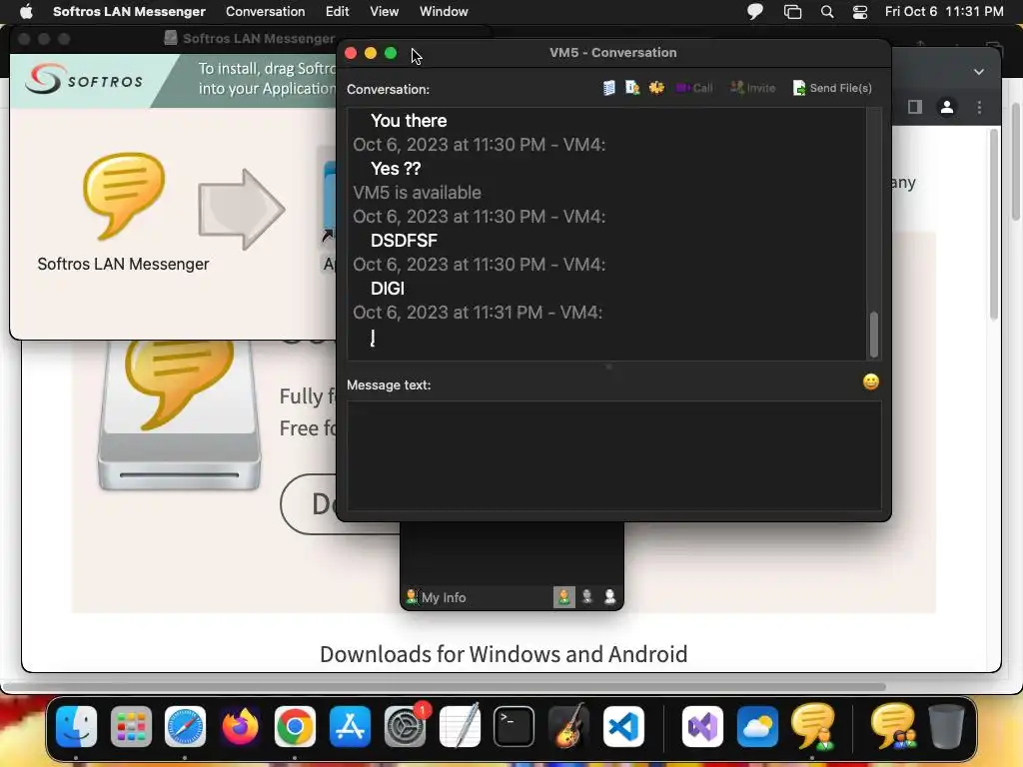
Task: Open the Conversation menu
Action: tap(266, 12)
